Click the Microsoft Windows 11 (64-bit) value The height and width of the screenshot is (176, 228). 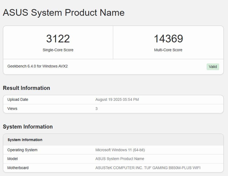(x=120, y=150)
